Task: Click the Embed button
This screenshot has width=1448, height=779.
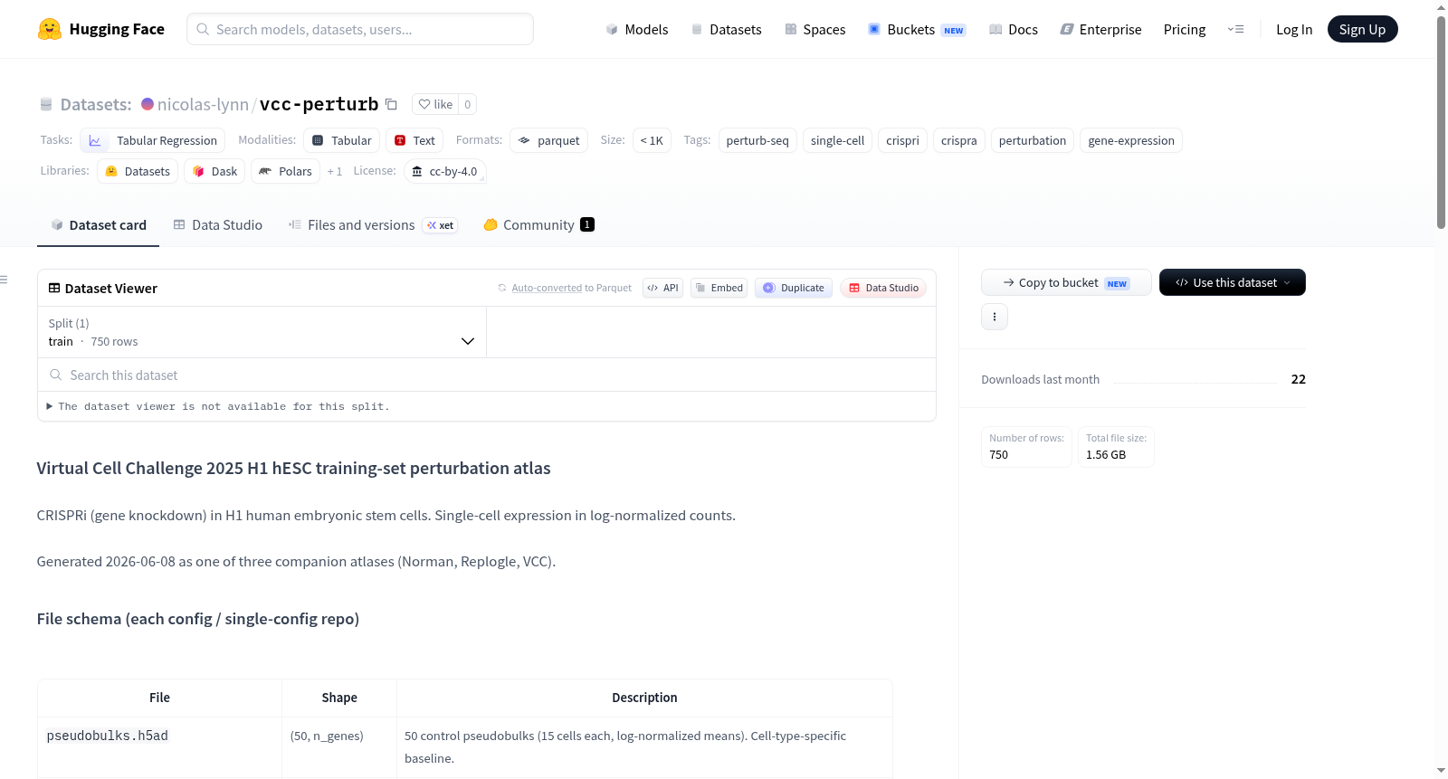Action: point(719,288)
